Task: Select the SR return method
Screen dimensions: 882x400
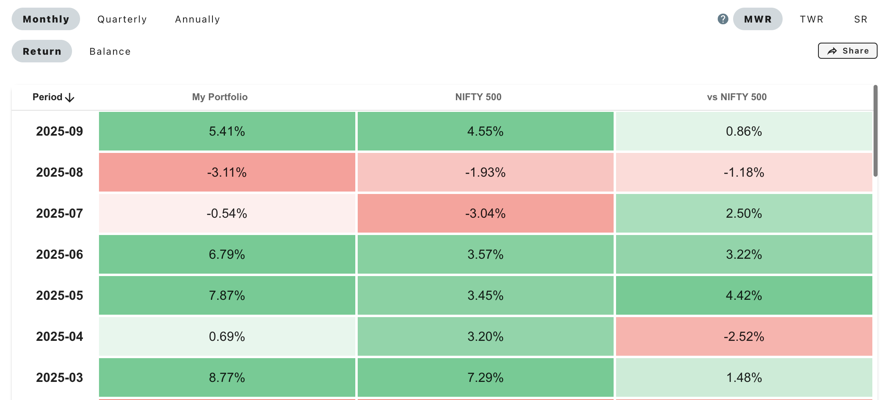Action: pos(861,19)
